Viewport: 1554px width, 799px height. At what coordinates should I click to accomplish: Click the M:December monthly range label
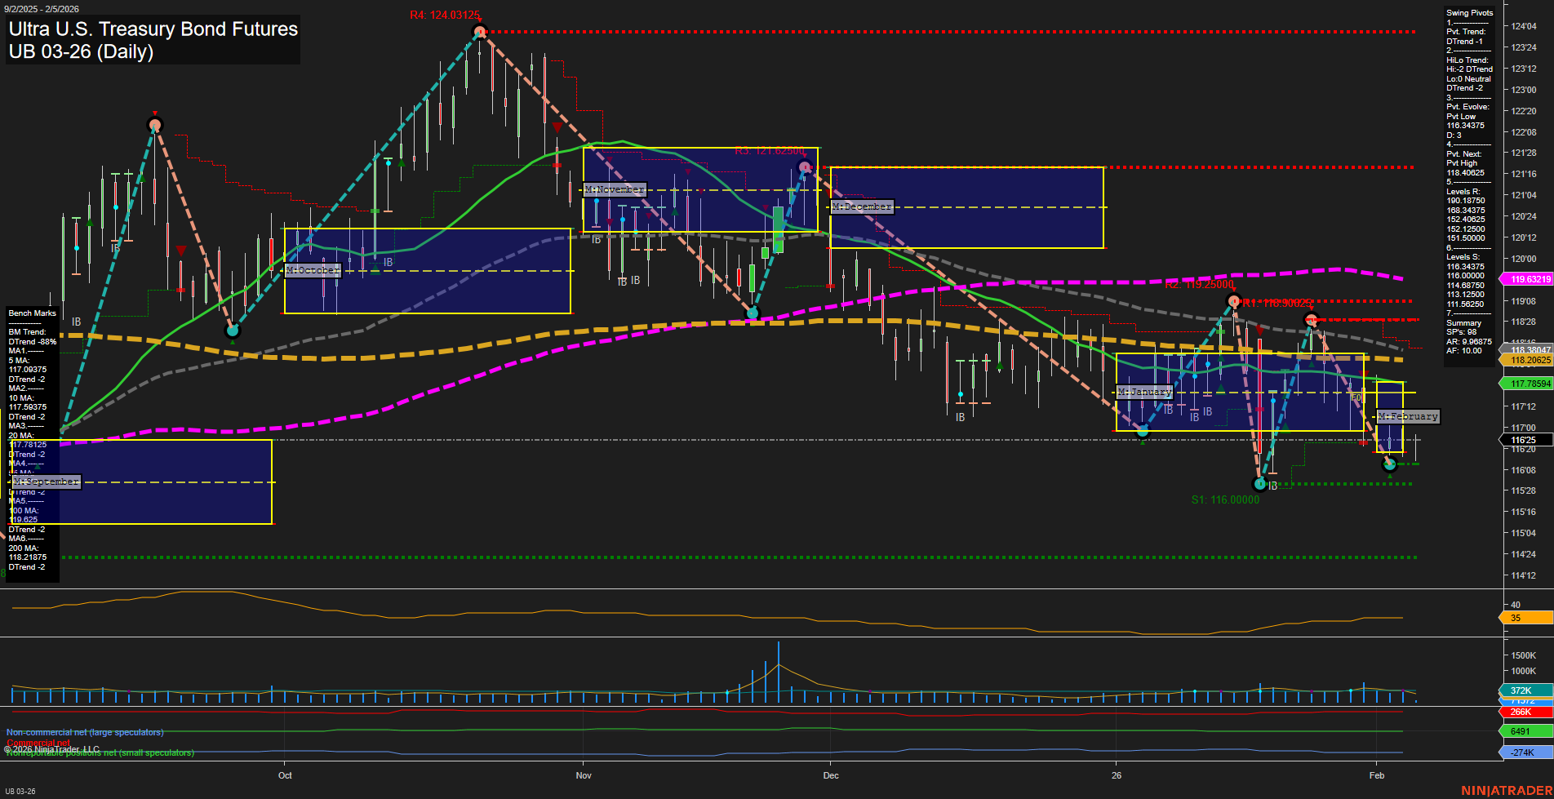pyautogui.click(x=861, y=206)
